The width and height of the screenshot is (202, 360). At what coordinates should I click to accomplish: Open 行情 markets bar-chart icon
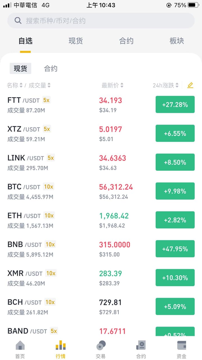pos(60,345)
